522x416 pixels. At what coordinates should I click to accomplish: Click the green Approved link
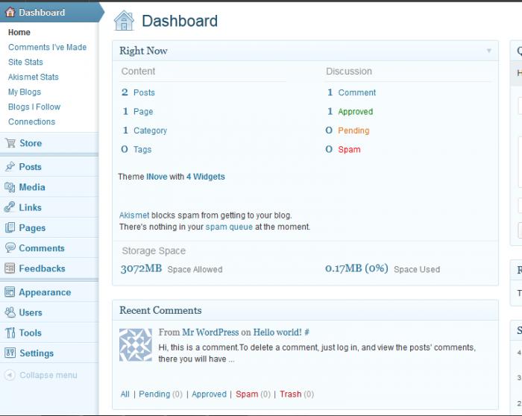pyautogui.click(x=355, y=112)
